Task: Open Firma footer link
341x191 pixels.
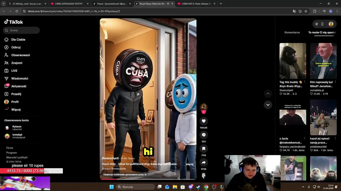Action: coord(10,148)
